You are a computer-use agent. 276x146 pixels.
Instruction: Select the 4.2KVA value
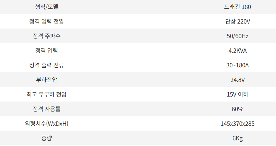(x=237, y=51)
